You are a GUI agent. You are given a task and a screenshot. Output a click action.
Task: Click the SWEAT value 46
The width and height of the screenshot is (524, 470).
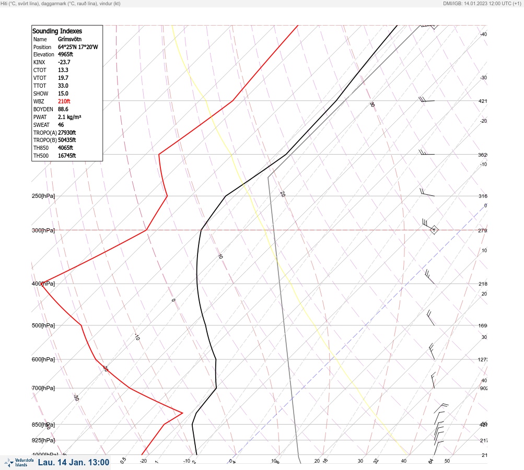pyautogui.click(x=61, y=125)
